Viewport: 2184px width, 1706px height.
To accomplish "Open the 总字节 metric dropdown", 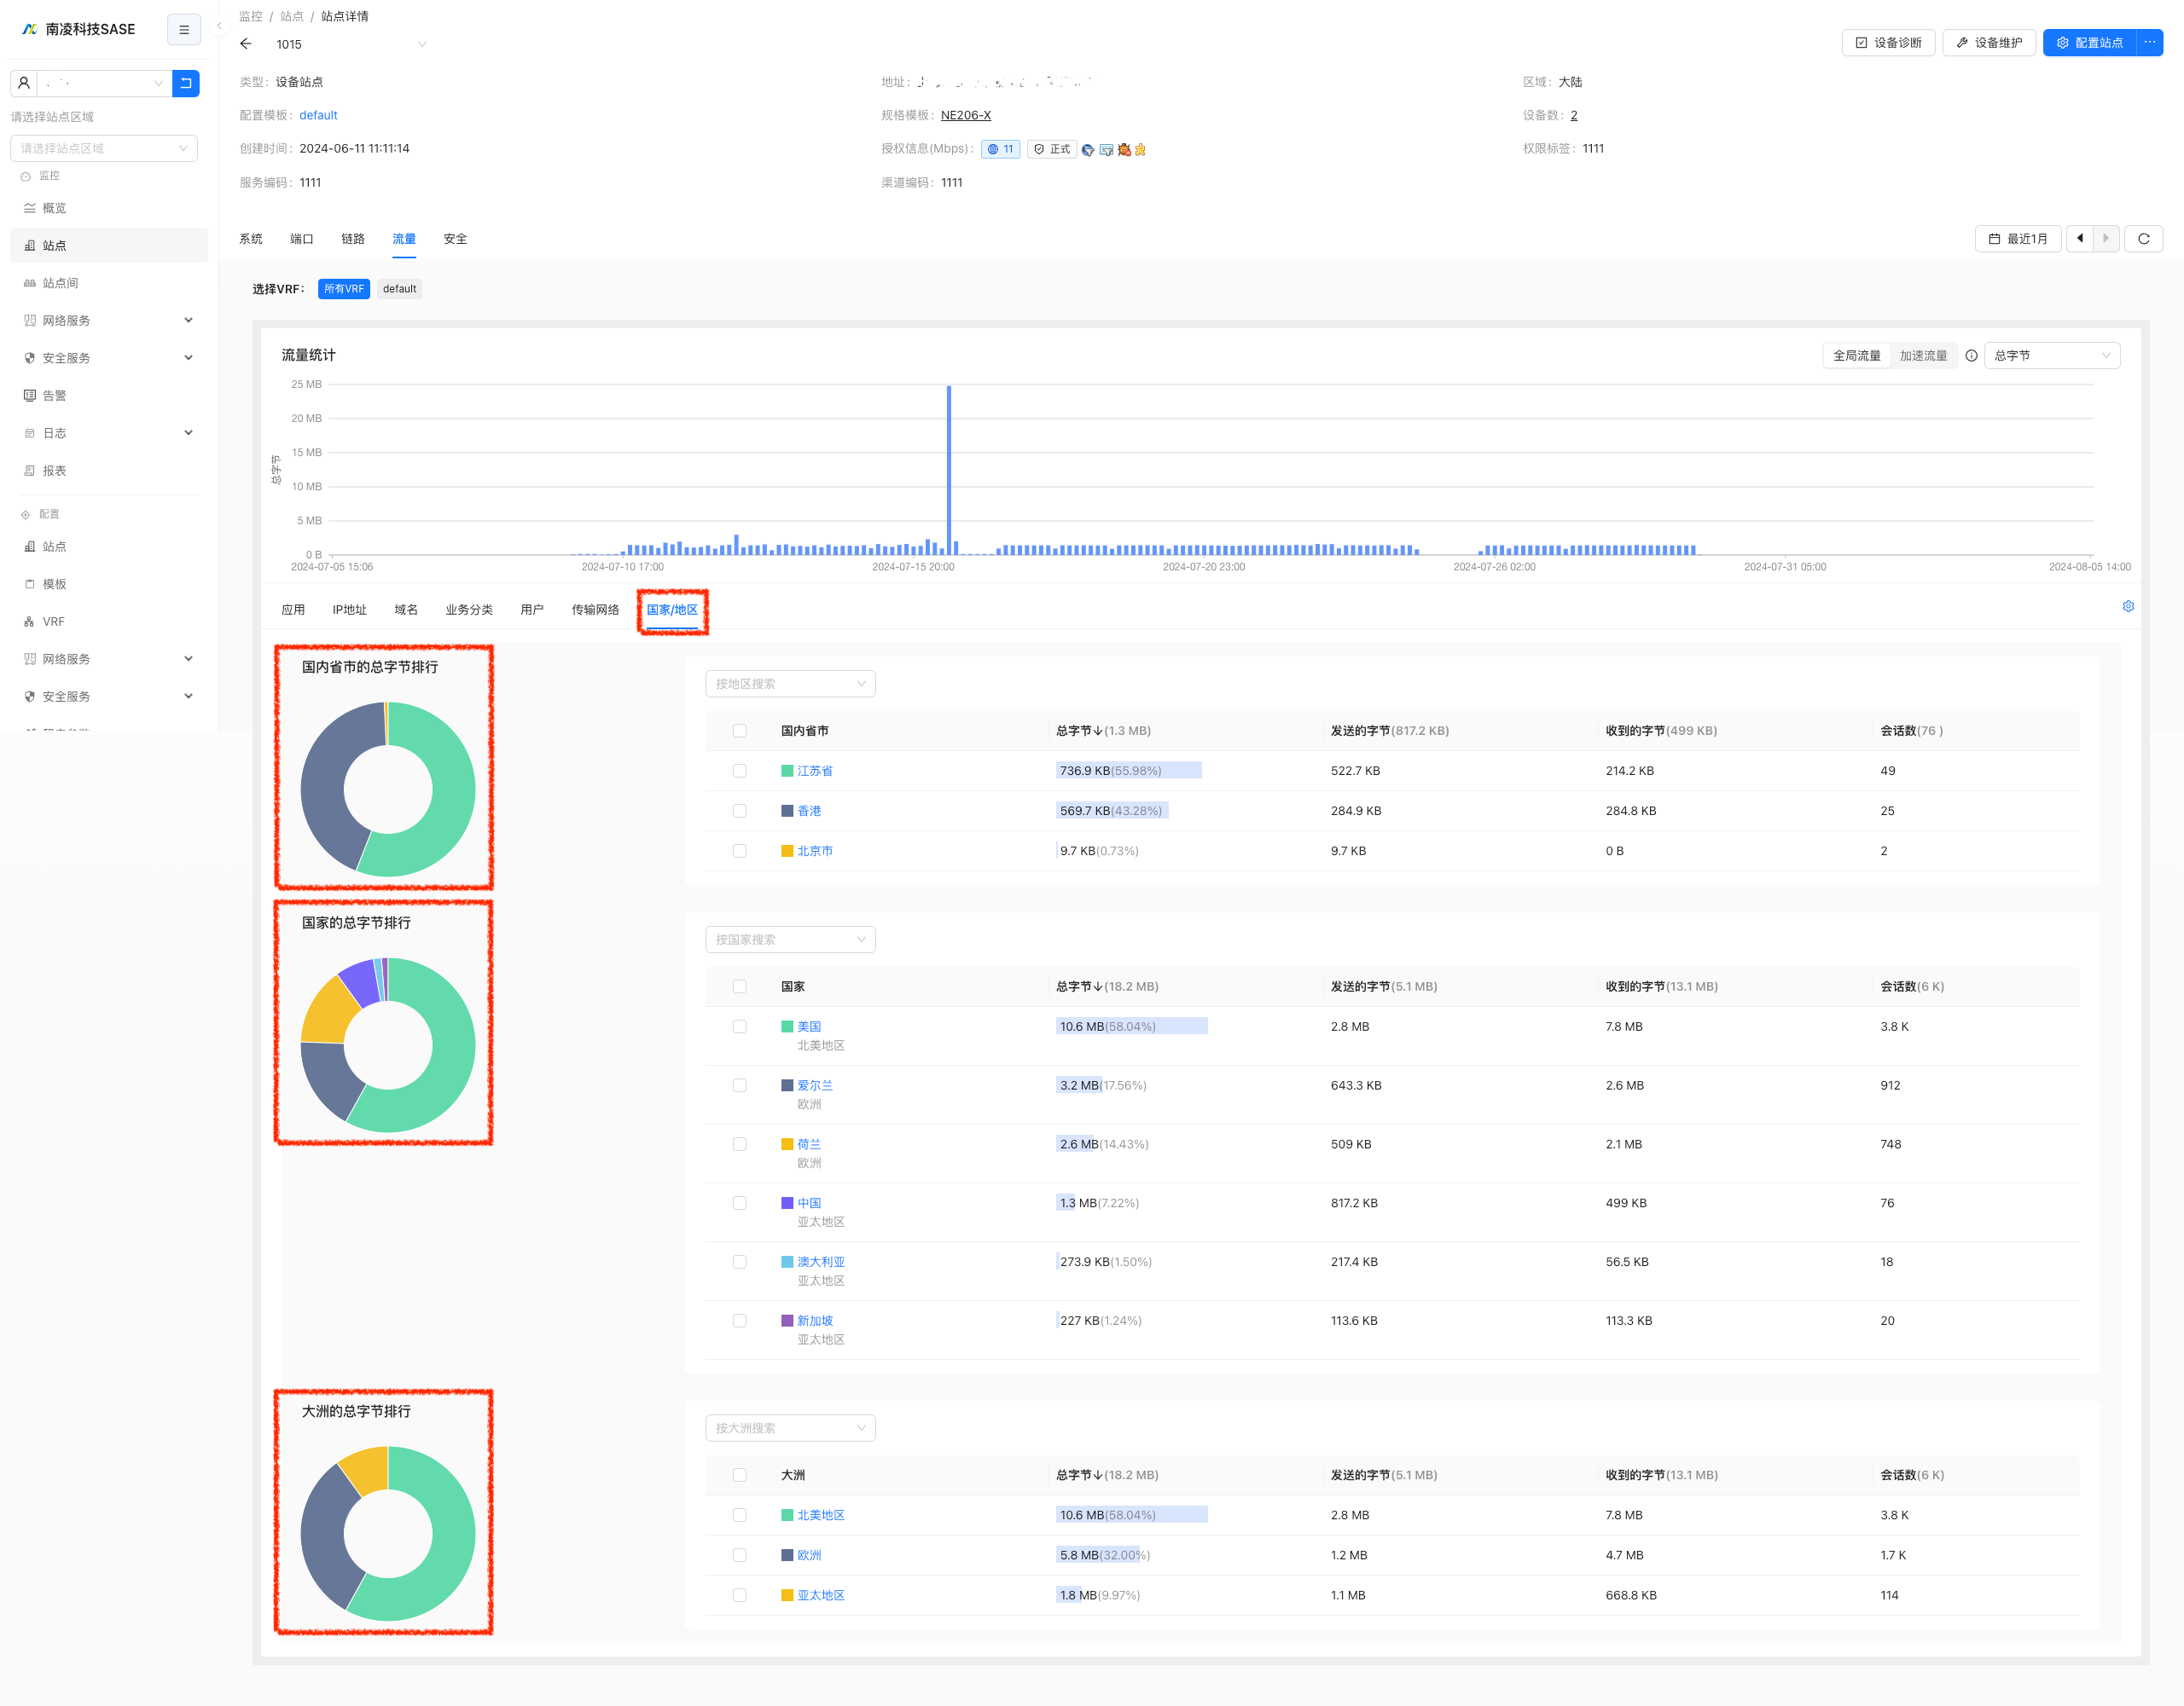I will [2051, 356].
